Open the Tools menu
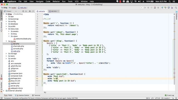 point(70,1)
